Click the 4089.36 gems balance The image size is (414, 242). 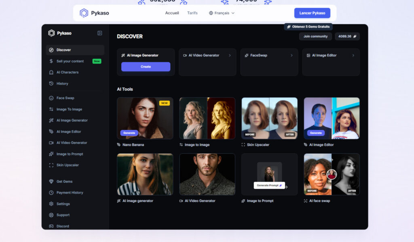pos(347,36)
